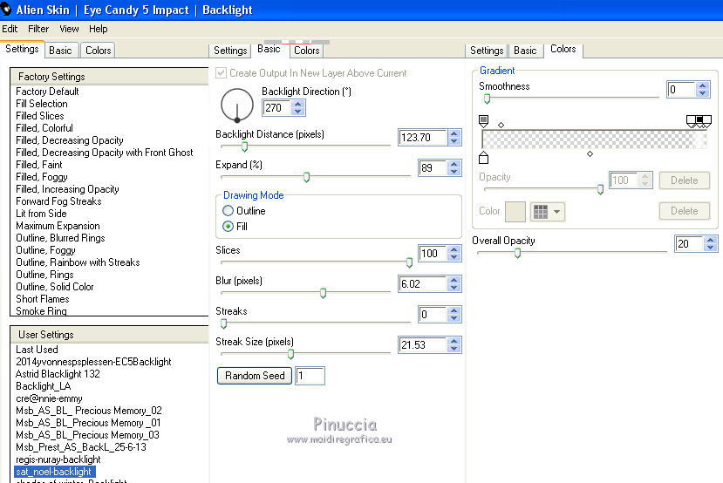Viewport: 723px width, 483px height.
Task: Click the Expand percent slider handle
Action: pos(306,178)
